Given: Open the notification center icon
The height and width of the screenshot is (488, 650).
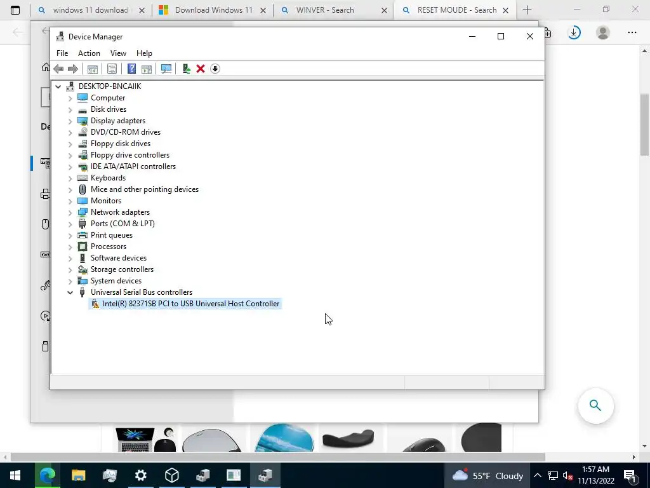Looking at the screenshot, I should 630,476.
